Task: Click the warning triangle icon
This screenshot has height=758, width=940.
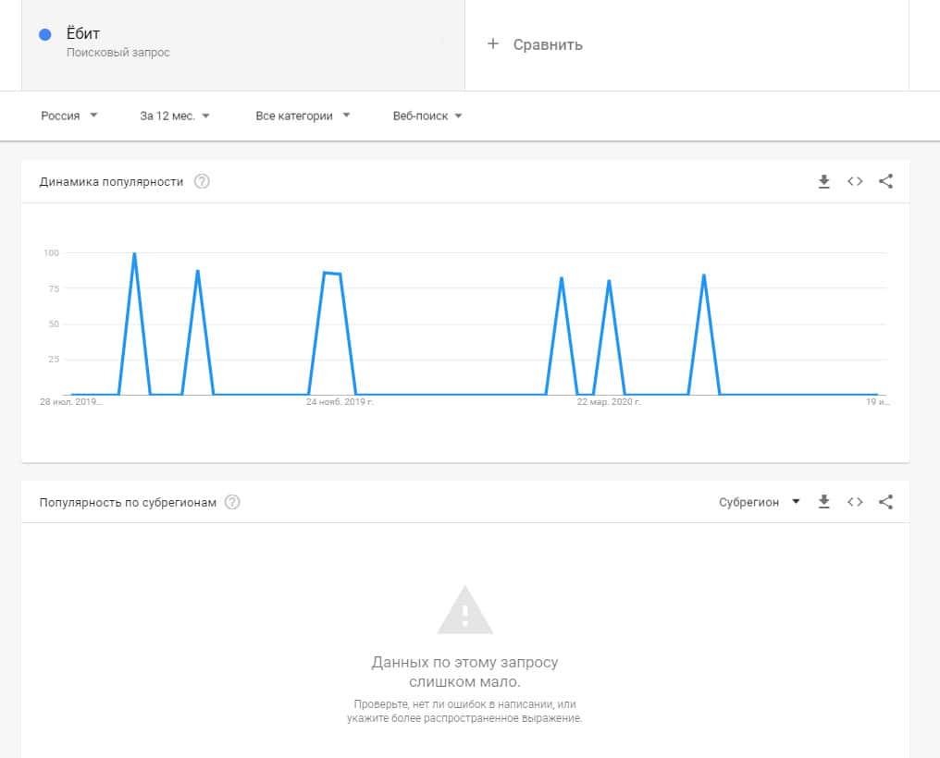Action: (464, 610)
